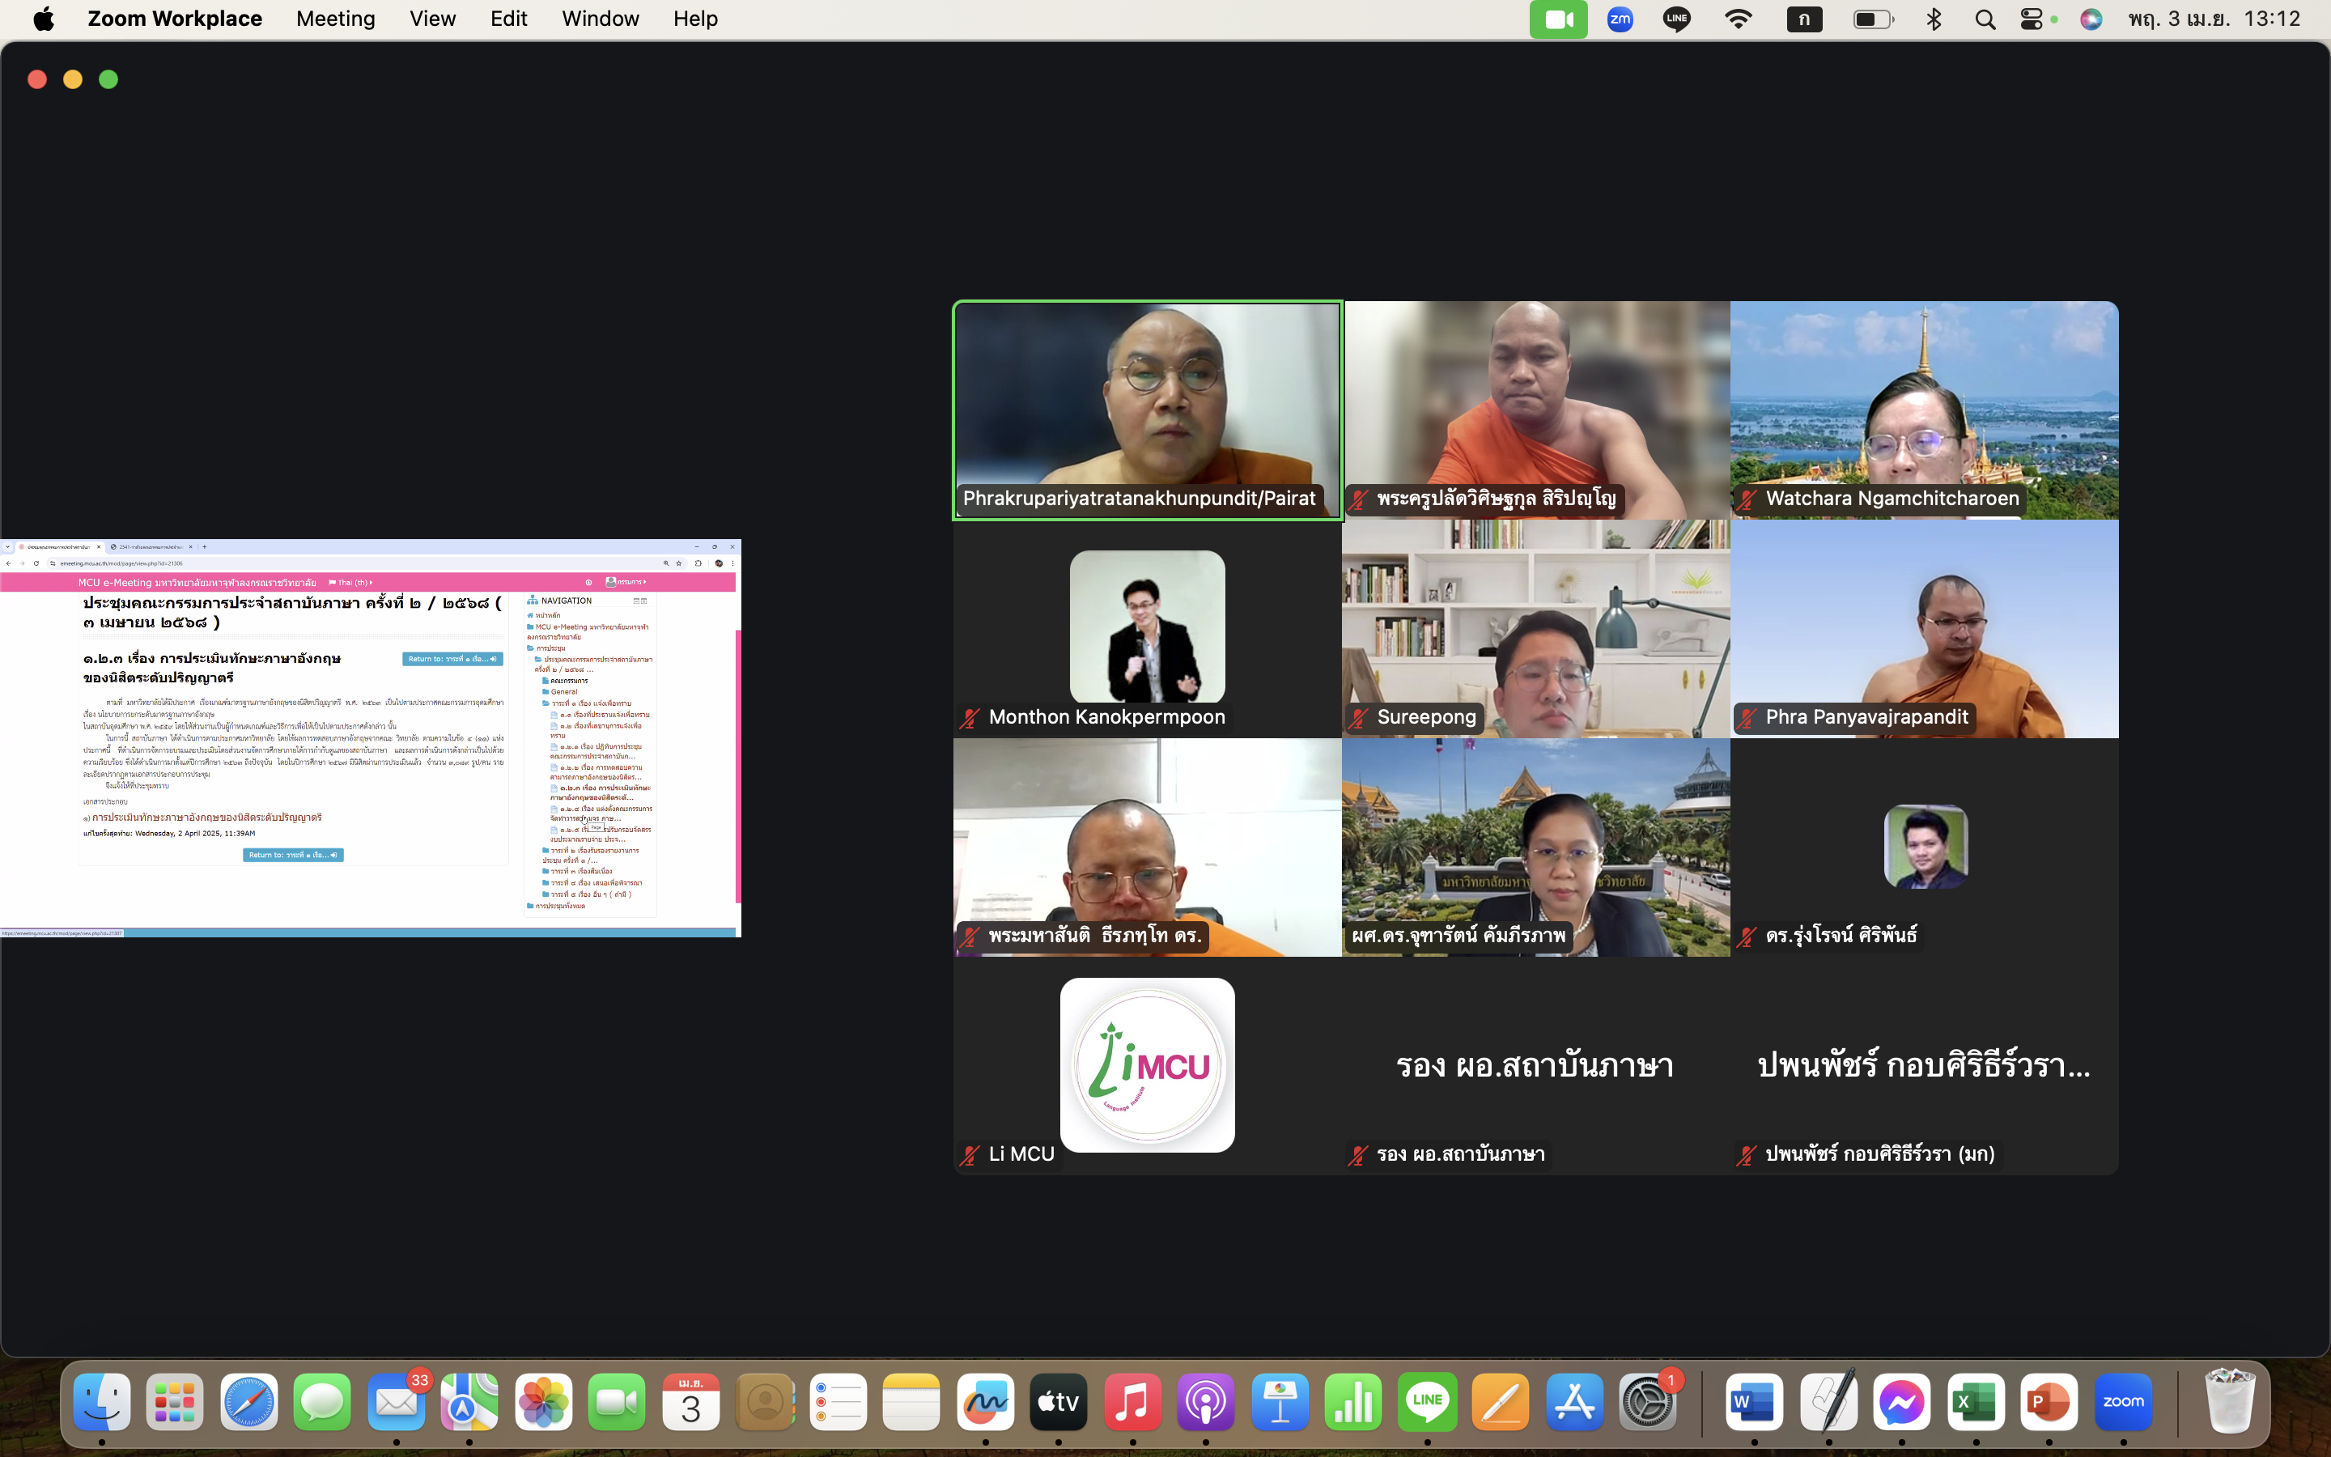Toggle Control Center in the menu bar

pyautogui.click(x=2032, y=19)
